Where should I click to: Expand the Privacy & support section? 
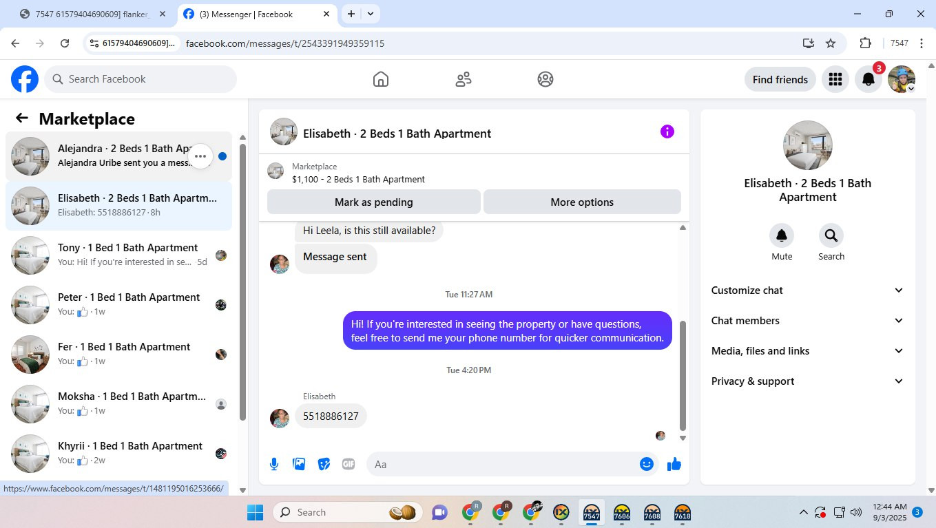click(807, 381)
